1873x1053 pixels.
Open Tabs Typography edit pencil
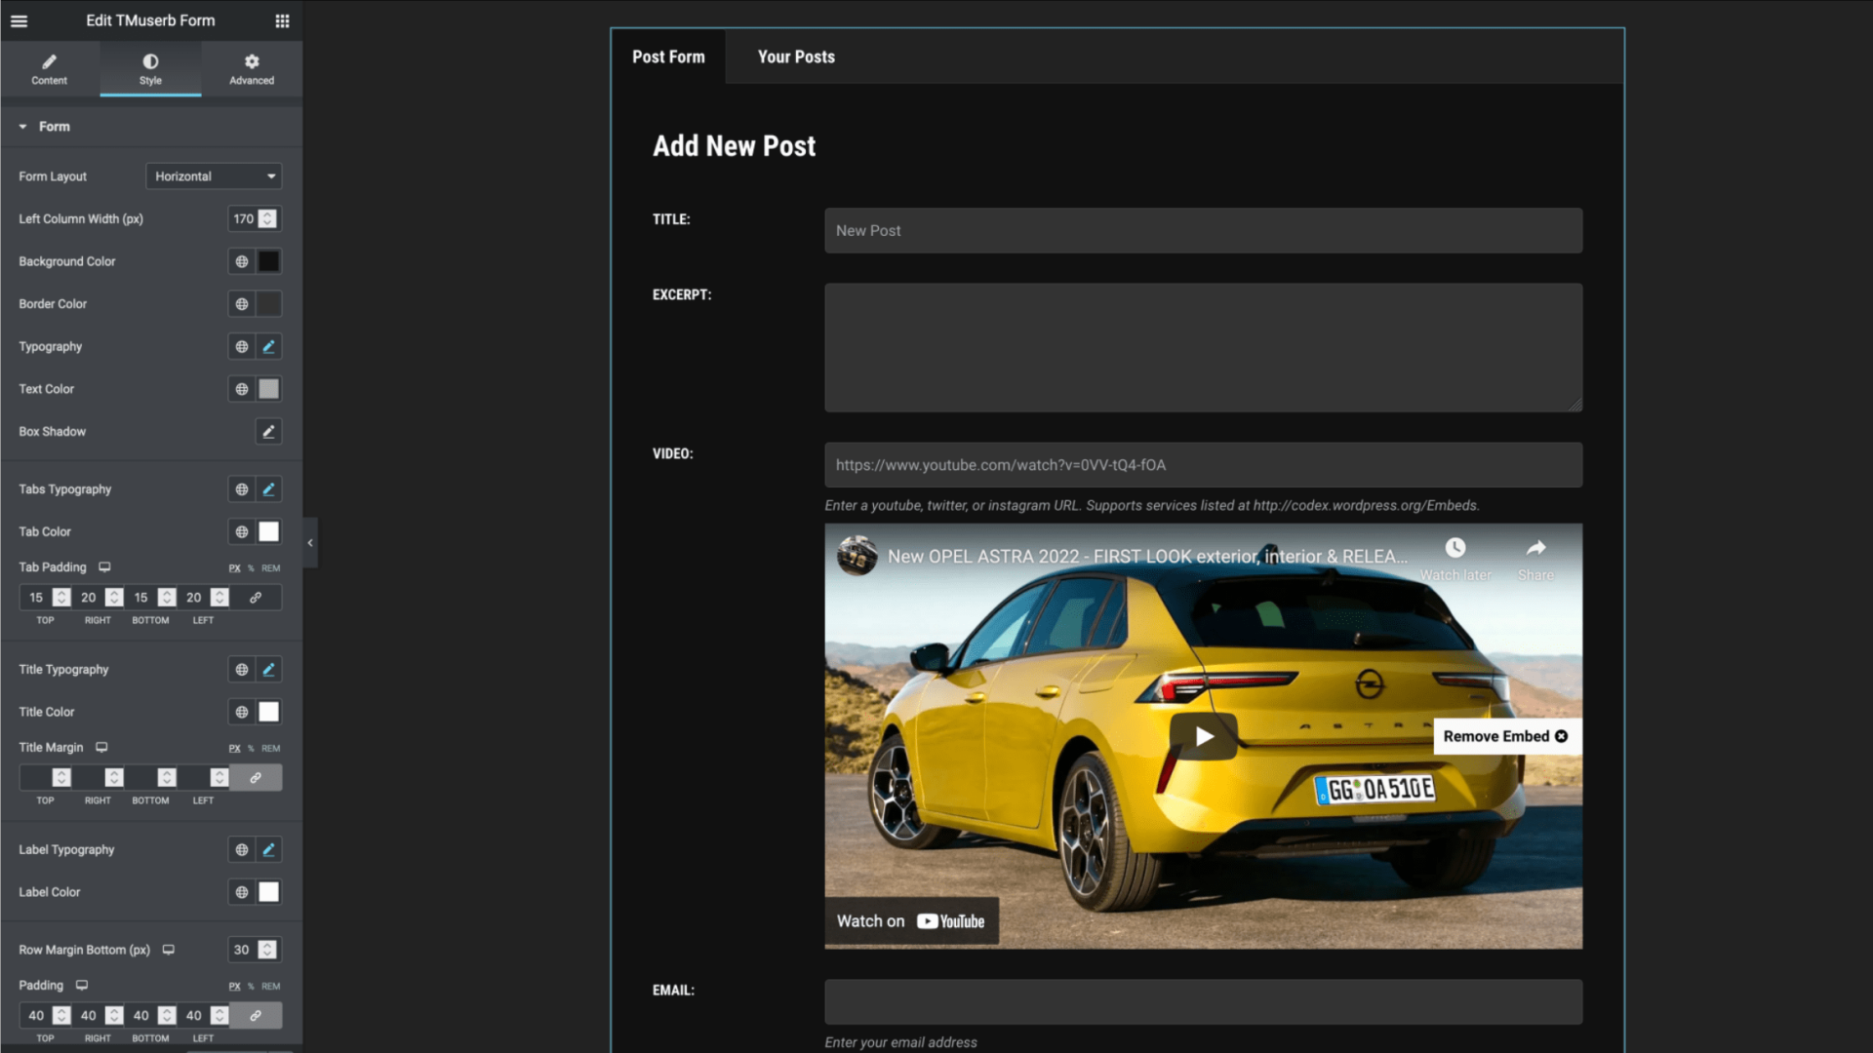[x=268, y=489]
